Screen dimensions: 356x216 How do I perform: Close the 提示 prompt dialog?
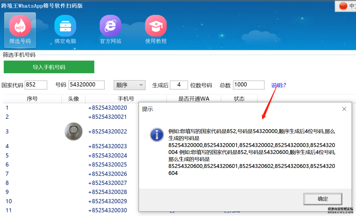coord(344,109)
